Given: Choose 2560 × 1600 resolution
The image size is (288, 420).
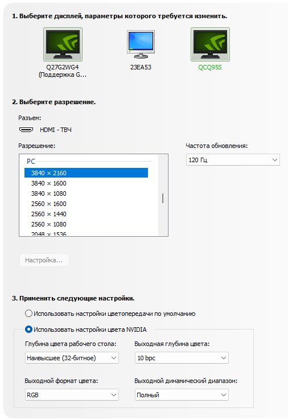Looking at the screenshot, I should pos(86,204).
